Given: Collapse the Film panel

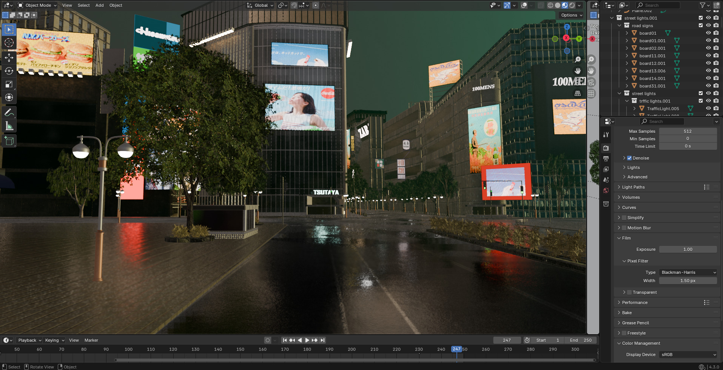Looking at the screenshot, I should (x=626, y=238).
